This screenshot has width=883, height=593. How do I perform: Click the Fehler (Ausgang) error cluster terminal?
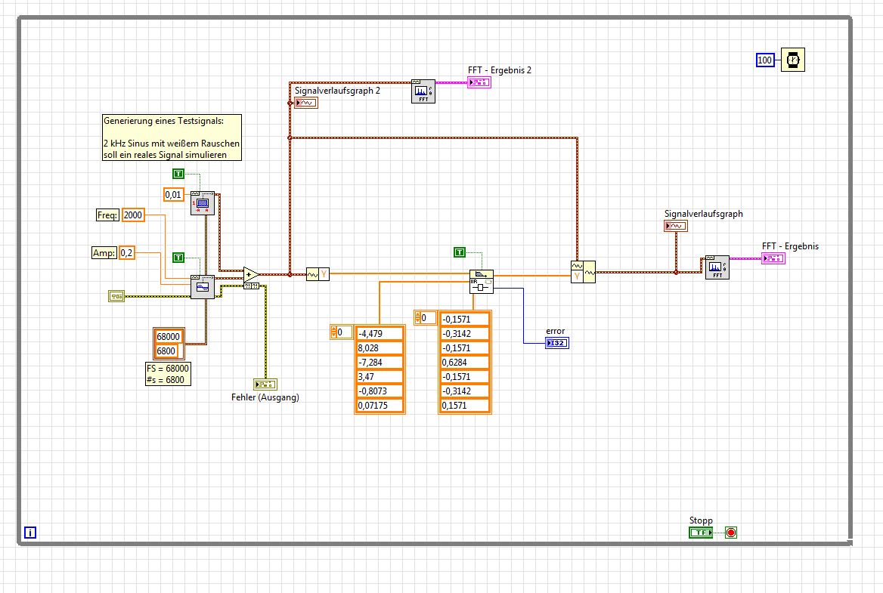click(x=265, y=385)
